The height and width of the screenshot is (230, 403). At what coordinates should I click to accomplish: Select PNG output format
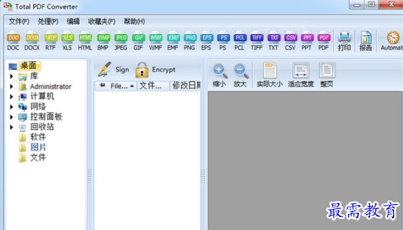(x=190, y=41)
